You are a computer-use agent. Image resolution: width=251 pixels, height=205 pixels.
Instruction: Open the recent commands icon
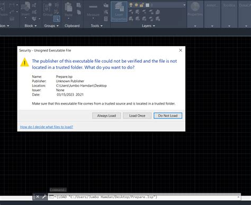(x=51, y=197)
